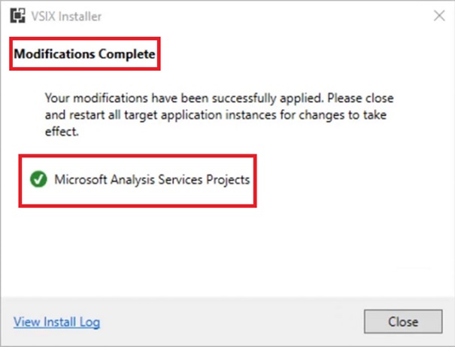
Task: Open the View Install Log link
Action: pyautogui.click(x=57, y=322)
